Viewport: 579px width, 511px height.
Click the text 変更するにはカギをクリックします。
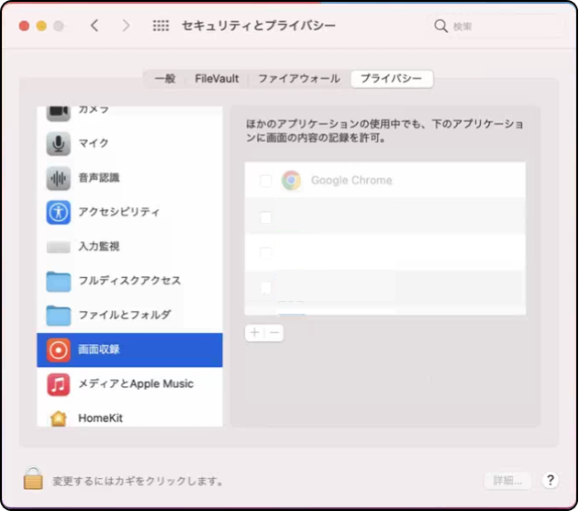pyautogui.click(x=138, y=481)
